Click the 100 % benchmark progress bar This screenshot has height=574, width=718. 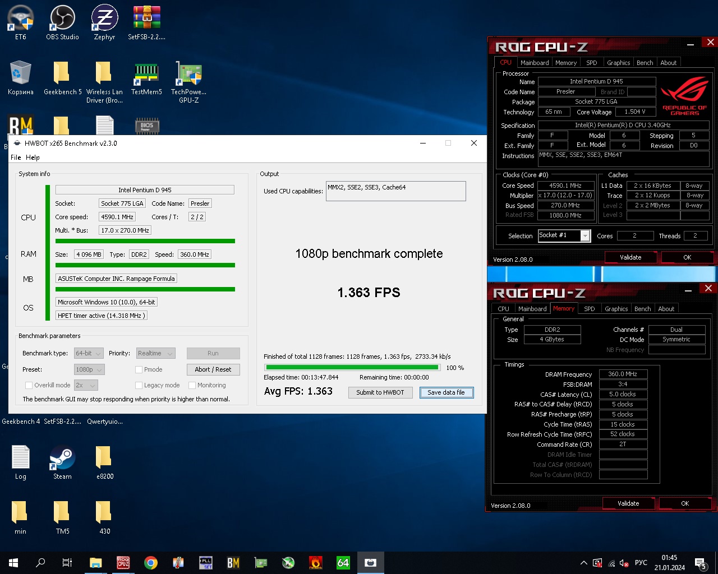pos(352,368)
